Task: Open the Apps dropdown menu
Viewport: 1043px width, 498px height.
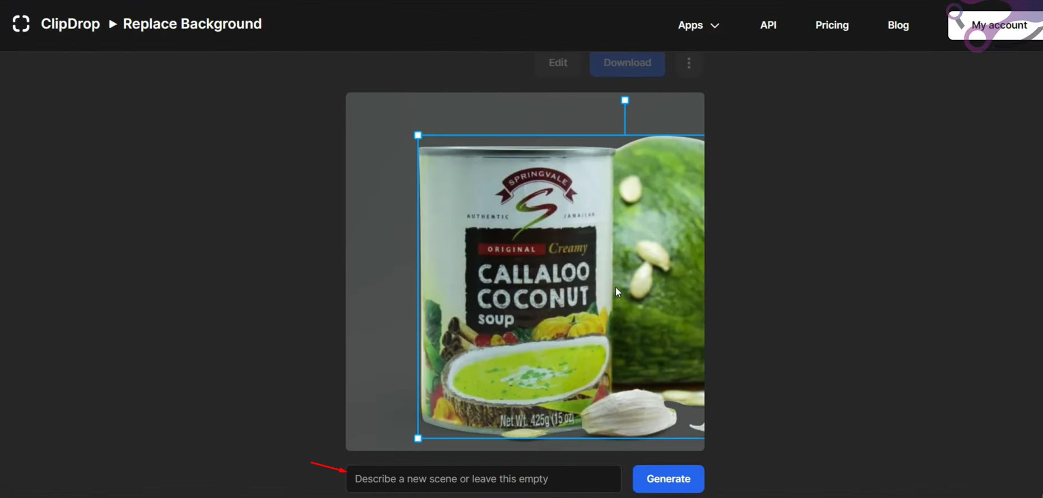Action: (x=698, y=25)
